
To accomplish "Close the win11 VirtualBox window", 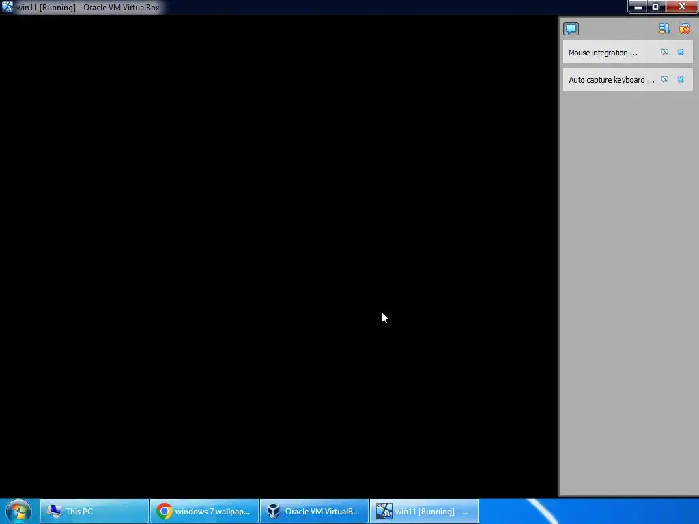I will 682,6.
